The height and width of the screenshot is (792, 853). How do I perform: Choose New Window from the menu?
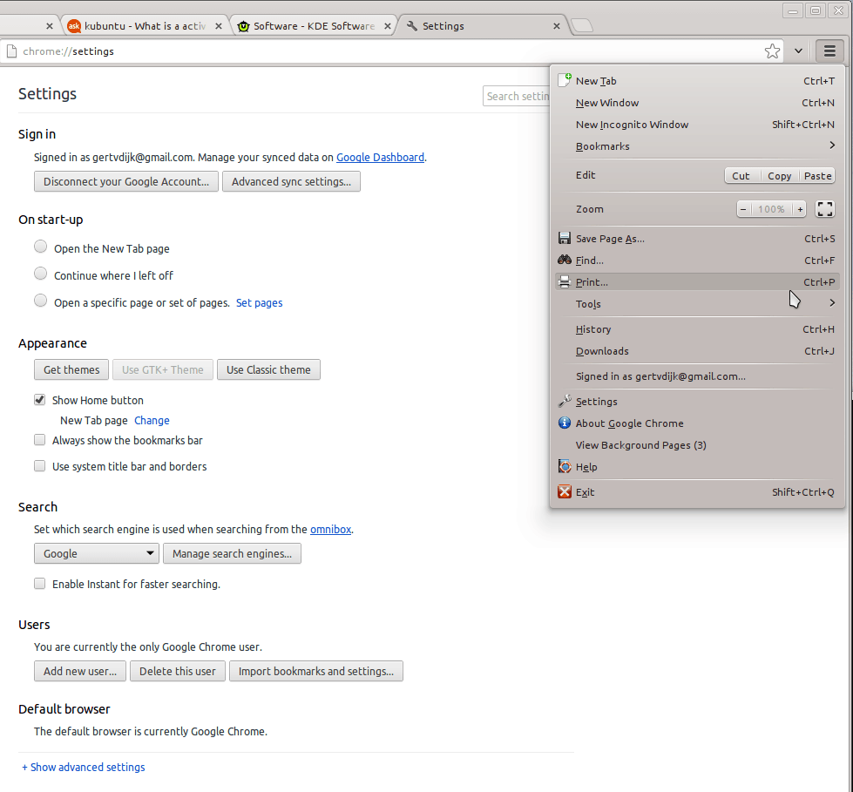point(697,102)
